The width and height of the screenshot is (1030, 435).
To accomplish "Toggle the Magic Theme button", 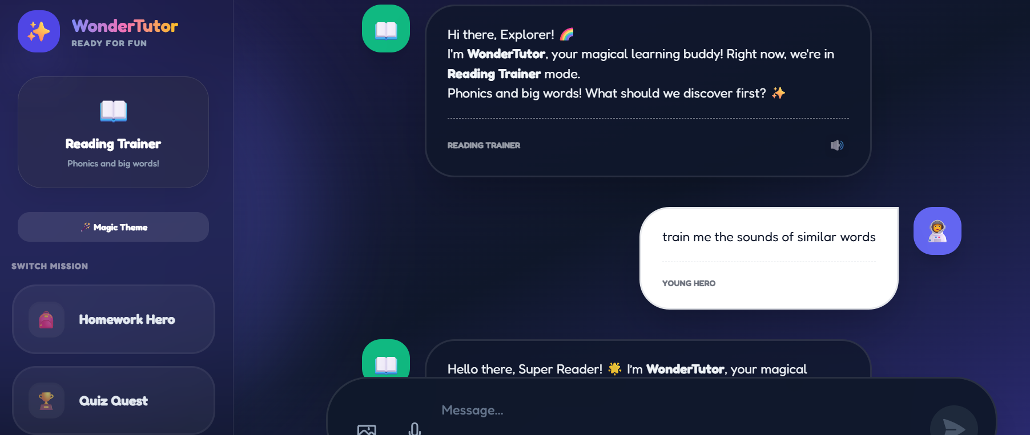I will click(113, 227).
